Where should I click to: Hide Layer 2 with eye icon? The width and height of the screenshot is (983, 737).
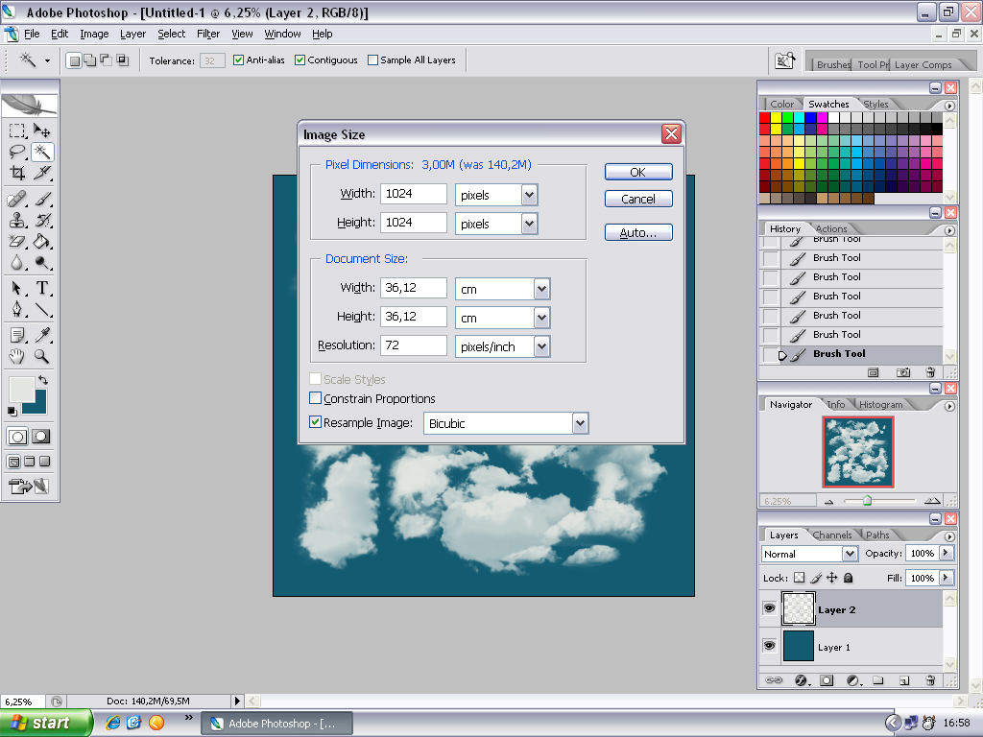(x=770, y=608)
